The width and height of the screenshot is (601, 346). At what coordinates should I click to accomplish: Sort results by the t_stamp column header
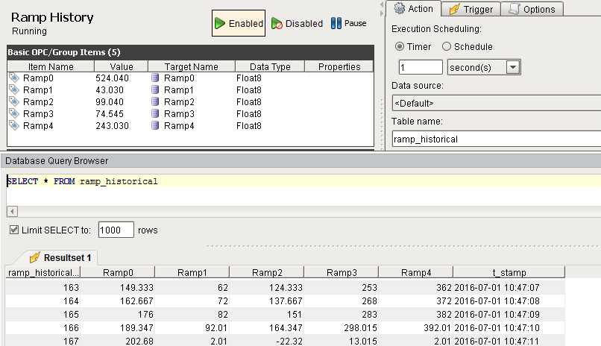509,273
